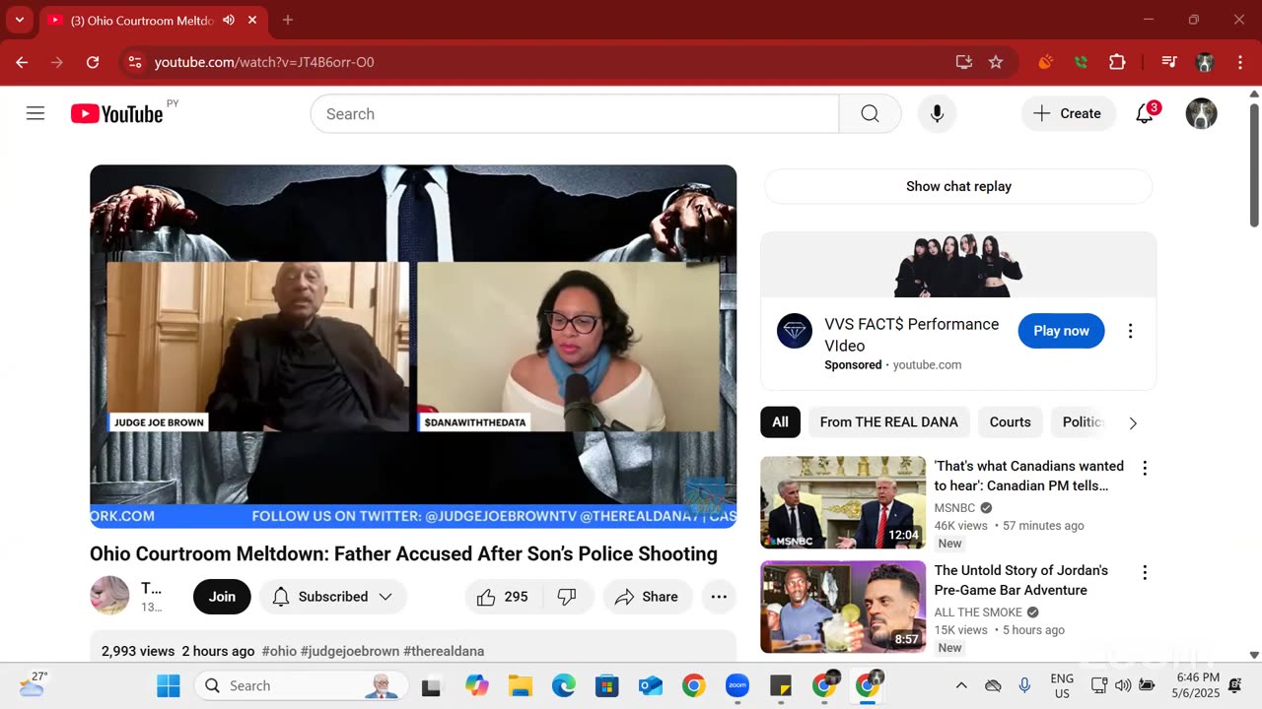Click the Windows taskbar Search box
This screenshot has width=1262, height=709.
[303, 685]
